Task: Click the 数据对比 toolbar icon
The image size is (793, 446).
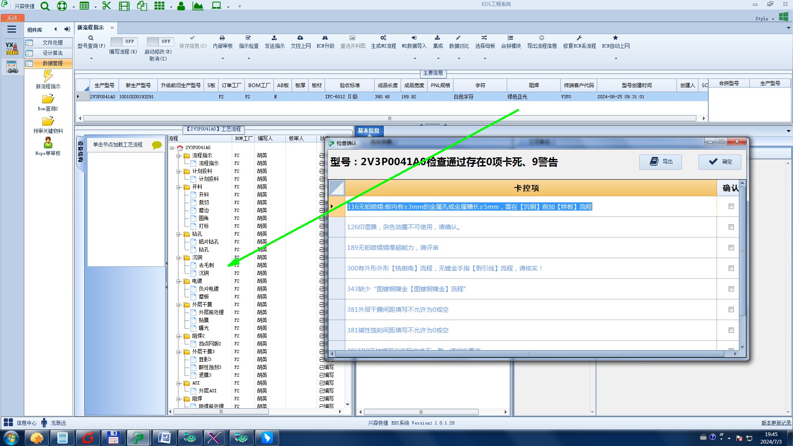Action: [x=458, y=38]
